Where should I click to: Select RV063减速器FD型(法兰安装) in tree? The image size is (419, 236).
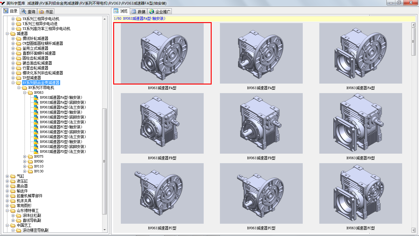tap(63, 151)
